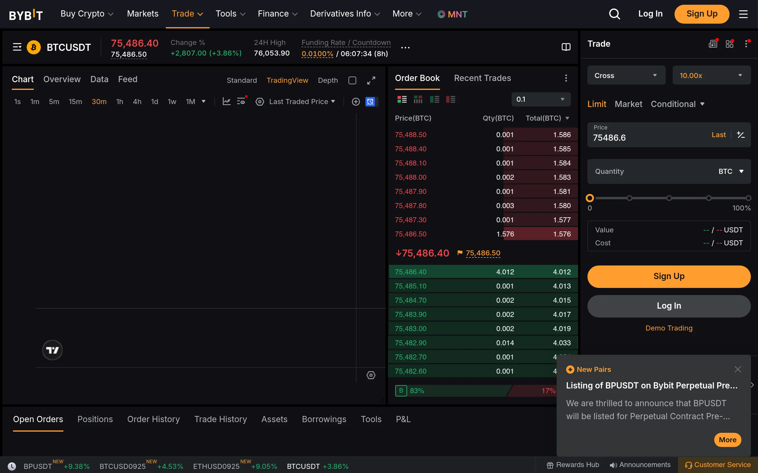
Task: Open the Markets menu in top navigation
Action: pyautogui.click(x=142, y=14)
